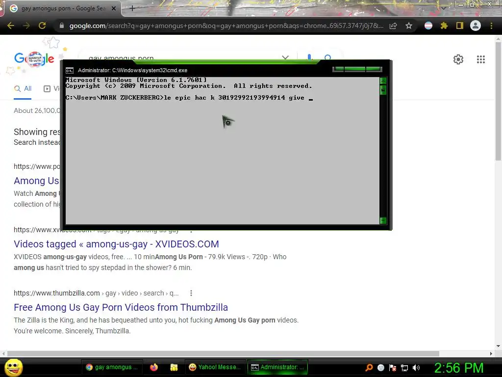This screenshot has height=377, width=502.
Task: Click the voice search microphone icon
Action: (309, 57)
